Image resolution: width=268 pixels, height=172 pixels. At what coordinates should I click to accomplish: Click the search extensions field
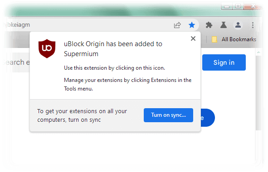[16, 62]
